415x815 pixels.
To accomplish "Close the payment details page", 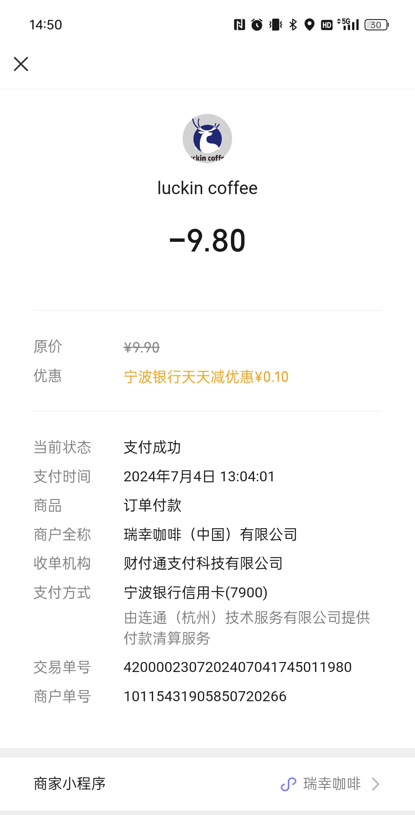I will pyautogui.click(x=21, y=64).
